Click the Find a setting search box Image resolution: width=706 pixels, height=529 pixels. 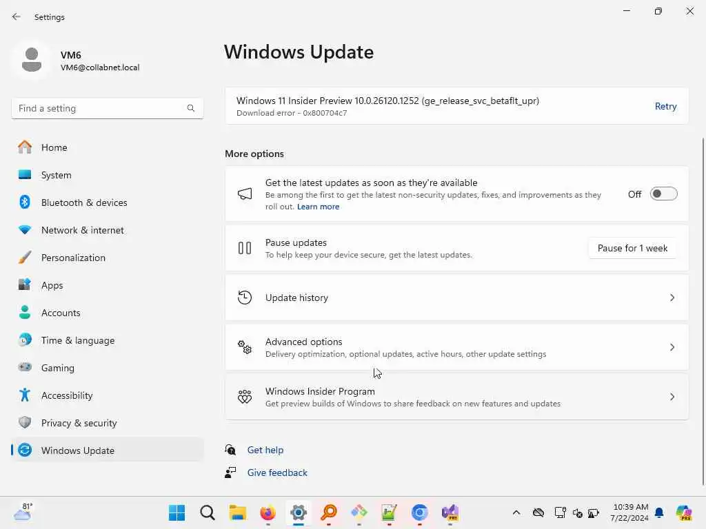[107, 108]
